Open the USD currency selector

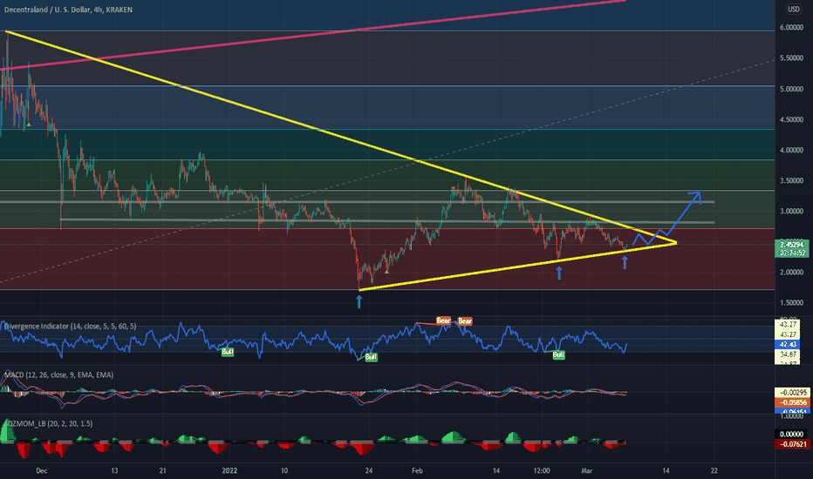pyautogui.click(x=793, y=9)
